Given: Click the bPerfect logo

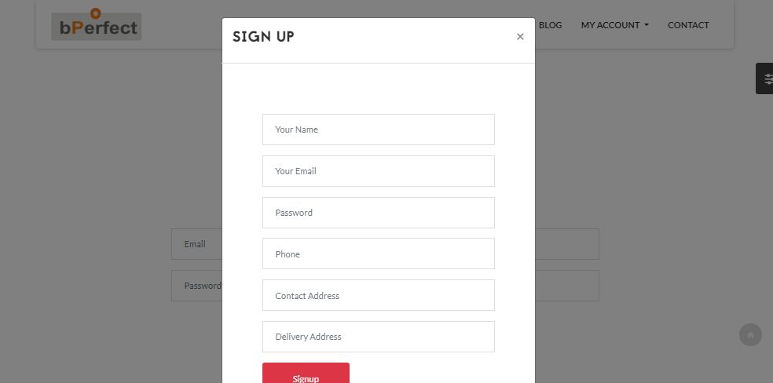Looking at the screenshot, I should coord(97,26).
